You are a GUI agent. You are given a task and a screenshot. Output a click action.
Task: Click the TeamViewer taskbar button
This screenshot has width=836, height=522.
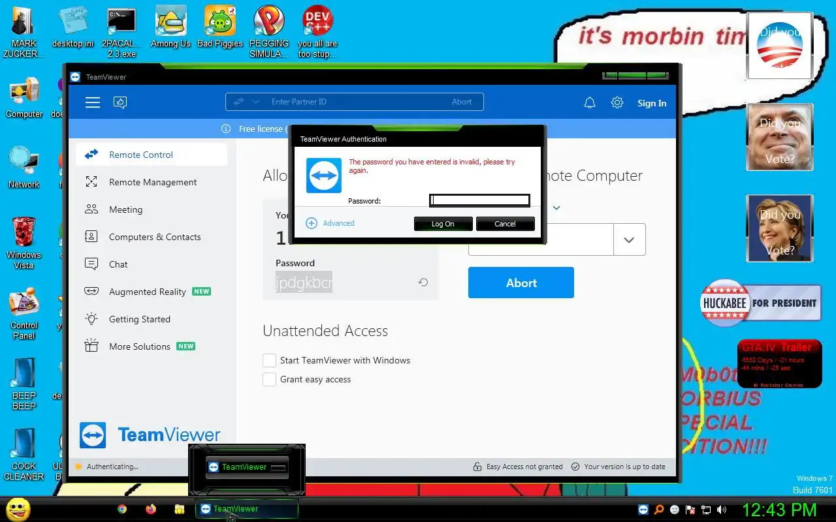pos(247,509)
